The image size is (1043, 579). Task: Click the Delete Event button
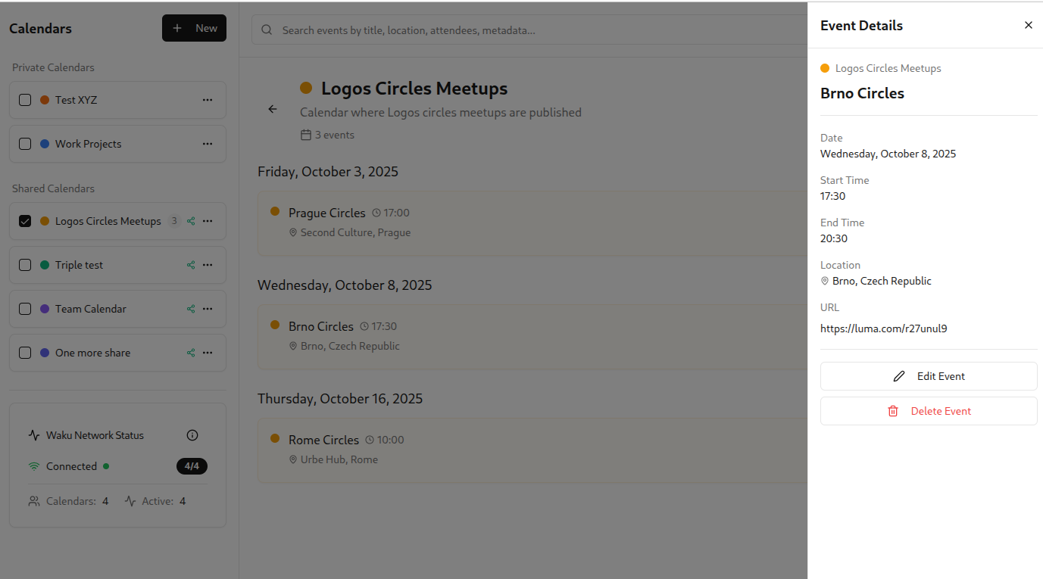pos(929,411)
